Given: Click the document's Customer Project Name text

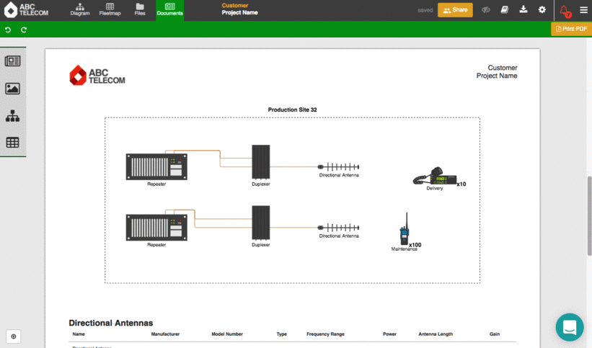Looking at the screenshot, I should click(497, 72).
